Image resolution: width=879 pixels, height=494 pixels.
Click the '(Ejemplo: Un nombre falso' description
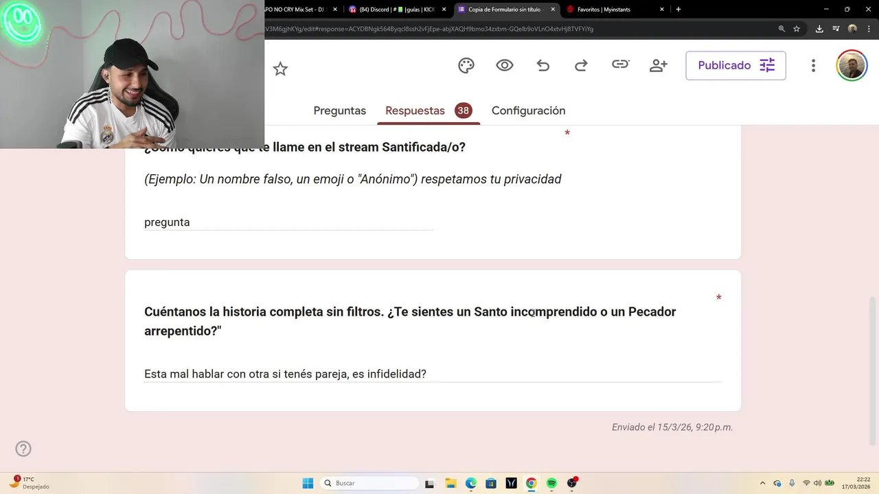352,179
